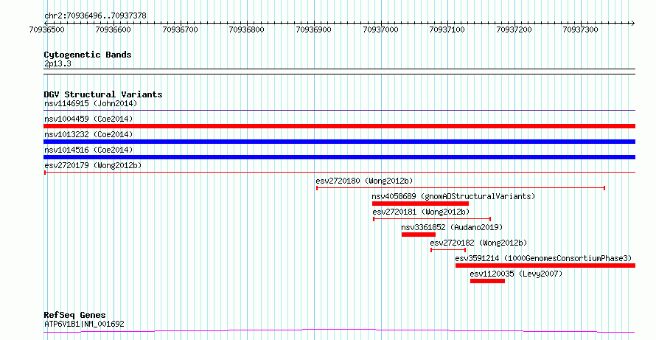The image size is (656, 340).
Task: Click ruler position 70936700
Action: coord(181,30)
